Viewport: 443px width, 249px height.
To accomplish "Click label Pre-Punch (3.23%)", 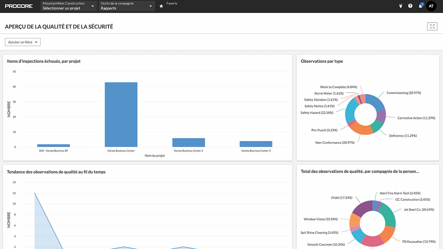I will pyautogui.click(x=324, y=130).
